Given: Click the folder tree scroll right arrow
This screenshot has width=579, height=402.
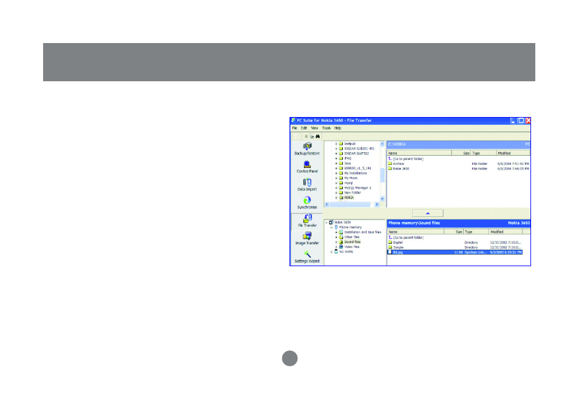Looking at the screenshot, I should pyautogui.click(x=377, y=204).
